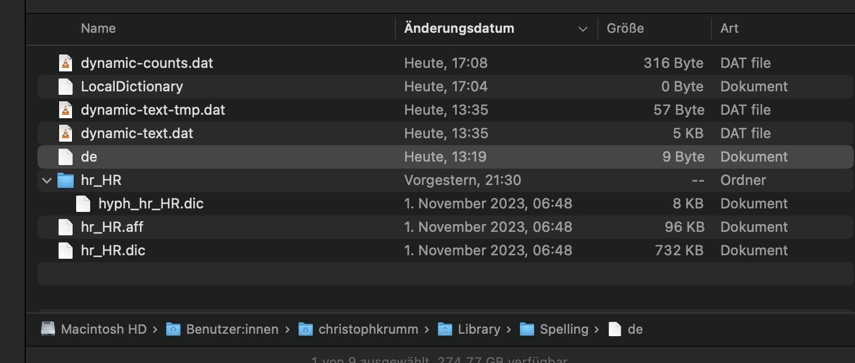Screen dimensions: 855x363
Task: Sort files by Art column header
Action: point(730,28)
